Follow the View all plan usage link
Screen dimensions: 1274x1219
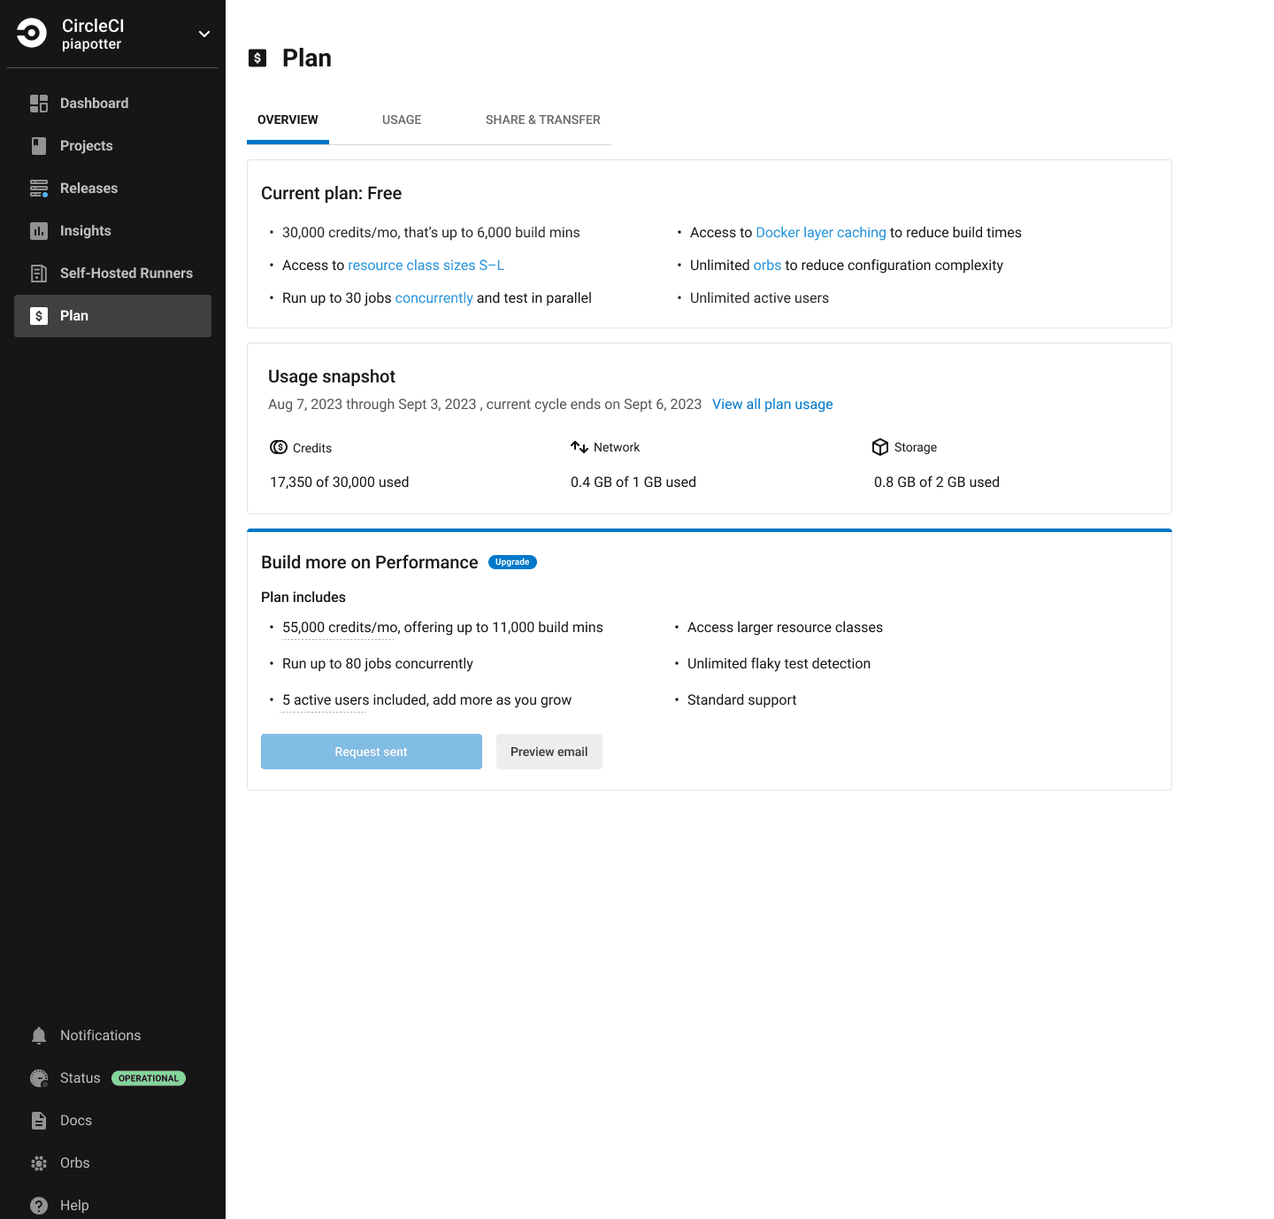(772, 405)
